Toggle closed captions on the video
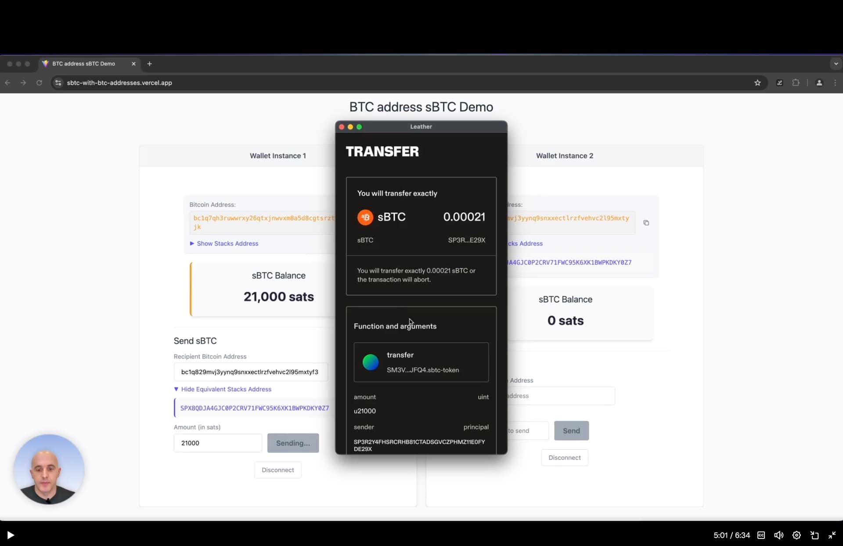The height and width of the screenshot is (546, 843). (x=761, y=535)
